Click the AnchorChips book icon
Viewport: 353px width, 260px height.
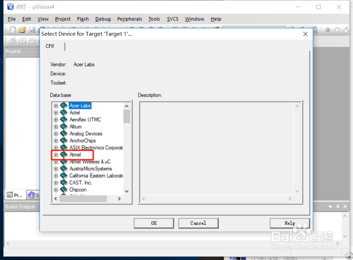[64, 140]
